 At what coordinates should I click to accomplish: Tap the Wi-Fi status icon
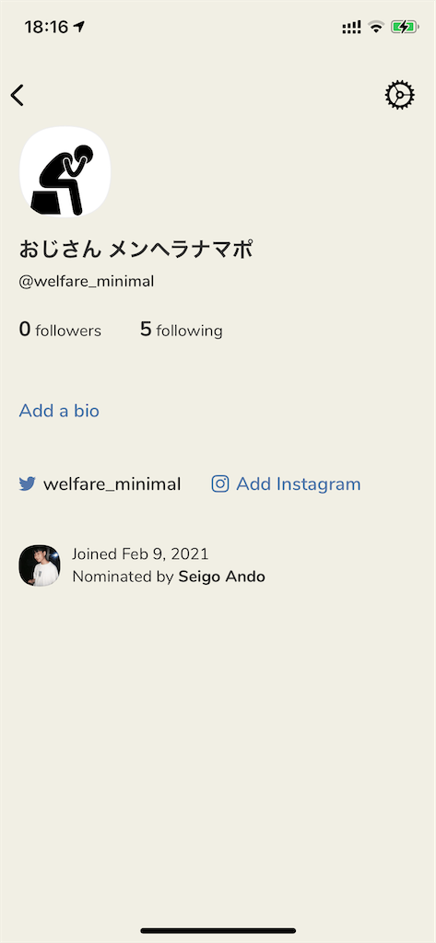tap(376, 27)
